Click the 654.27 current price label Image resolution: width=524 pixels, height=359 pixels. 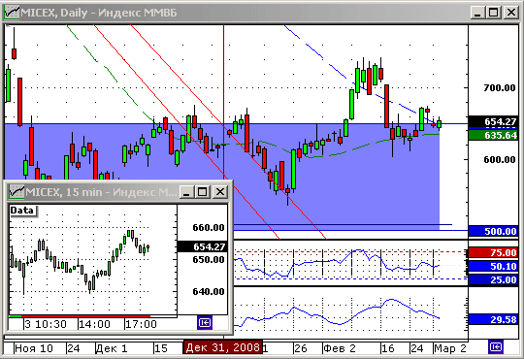pos(493,122)
